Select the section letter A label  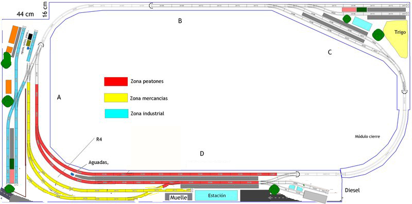pyautogui.click(x=59, y=98)
